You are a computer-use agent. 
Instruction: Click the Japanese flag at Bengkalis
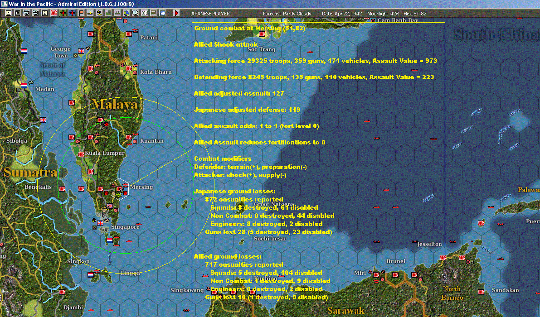pyautogui.click(x=62, y=188)
